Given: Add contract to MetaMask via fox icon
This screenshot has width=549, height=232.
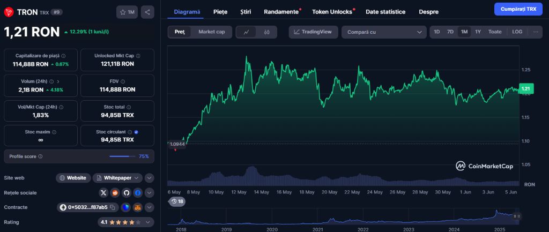Looking at the screenshot, I should (138, 207).
